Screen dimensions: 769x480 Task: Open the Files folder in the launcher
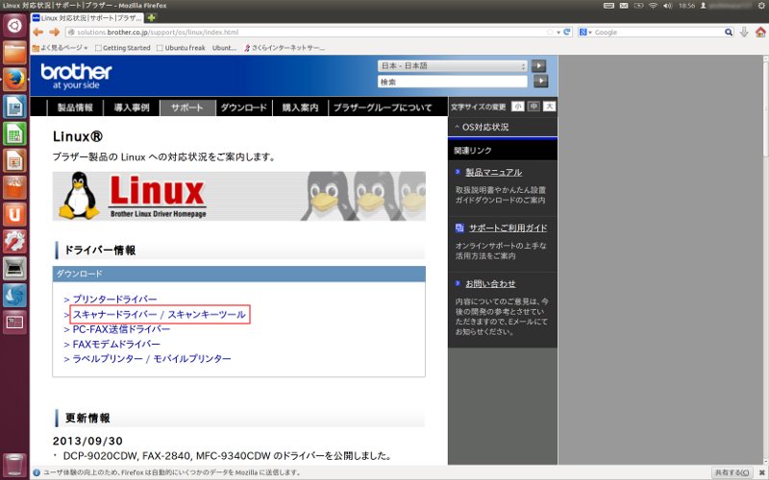coord(14,53)
